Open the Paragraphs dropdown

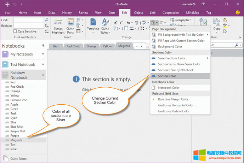[x=182, y=20]
